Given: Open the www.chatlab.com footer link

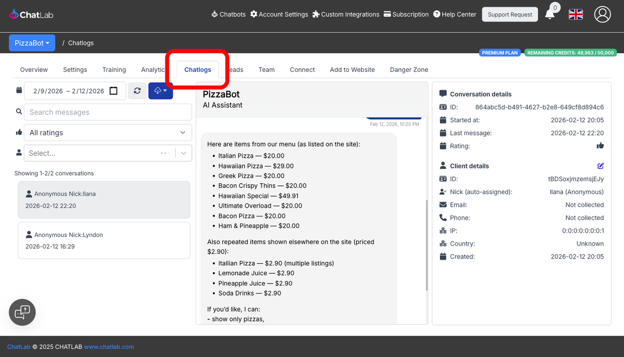Looking at the screenshot, I should pyautogui.click(x=109, y=347).
